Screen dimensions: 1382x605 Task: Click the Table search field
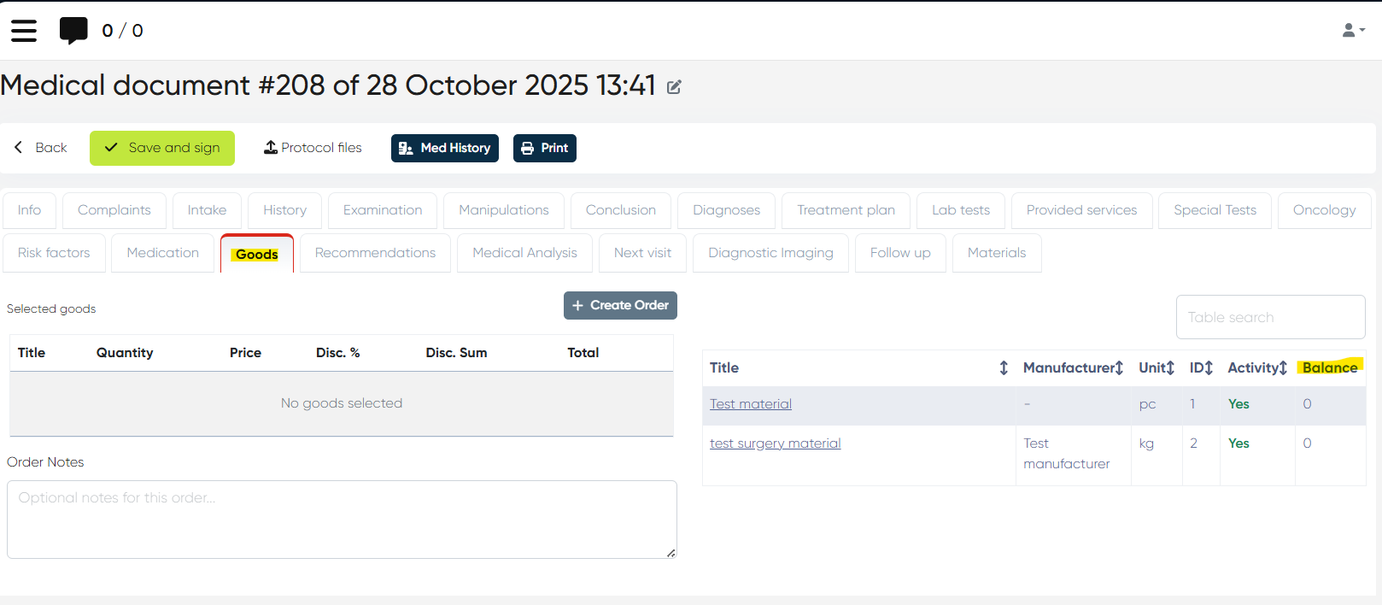1269,317
